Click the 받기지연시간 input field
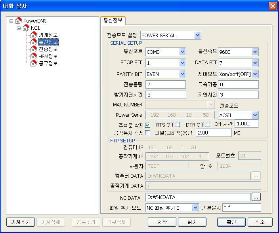The width and height of the screenshot is (279, 233). (166, 95)
